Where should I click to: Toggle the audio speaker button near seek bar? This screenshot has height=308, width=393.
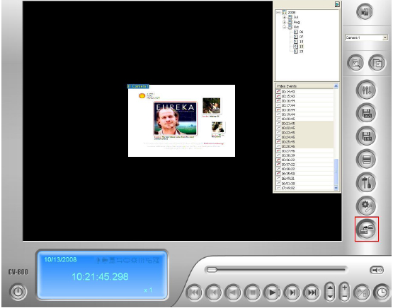click(x=377, y=270)
